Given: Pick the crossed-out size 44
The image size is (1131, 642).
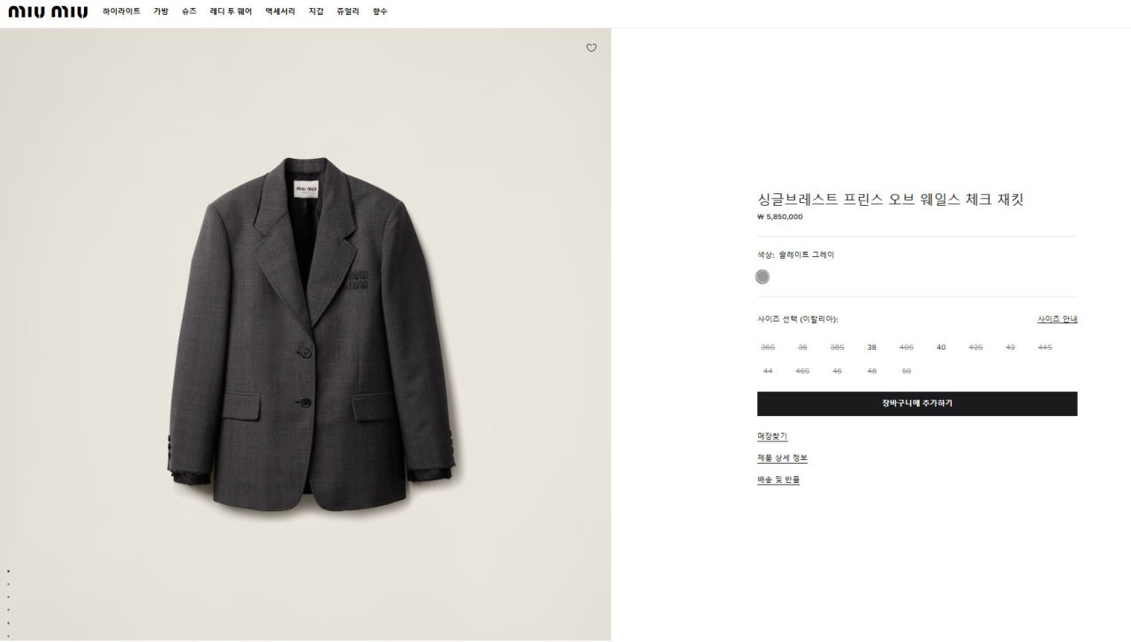Looking at the screenshot, I should click(x=767, y=371).
